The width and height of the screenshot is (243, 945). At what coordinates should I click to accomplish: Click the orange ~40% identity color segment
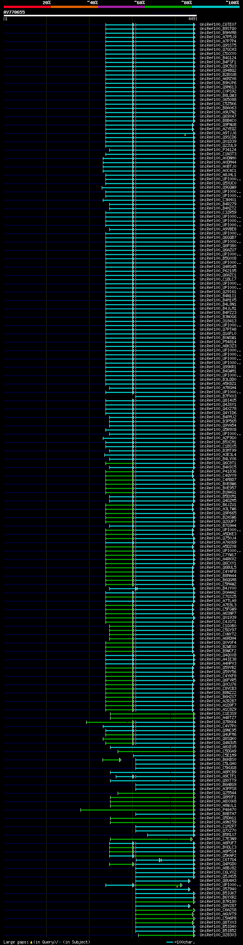click(x=74, y=7)
